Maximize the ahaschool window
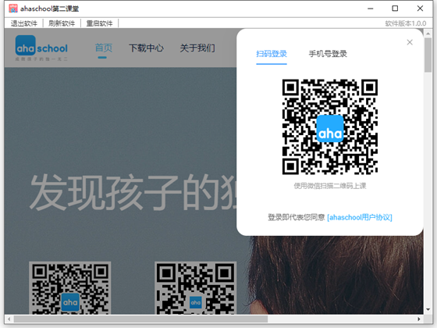 [395, 9]
